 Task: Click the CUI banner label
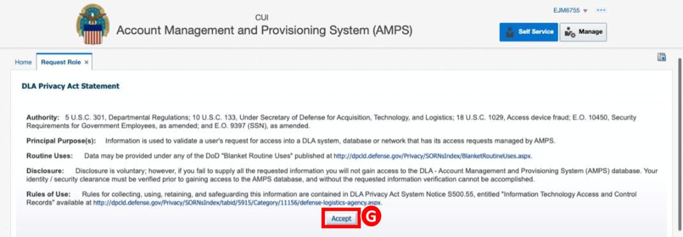coord(262,18)
